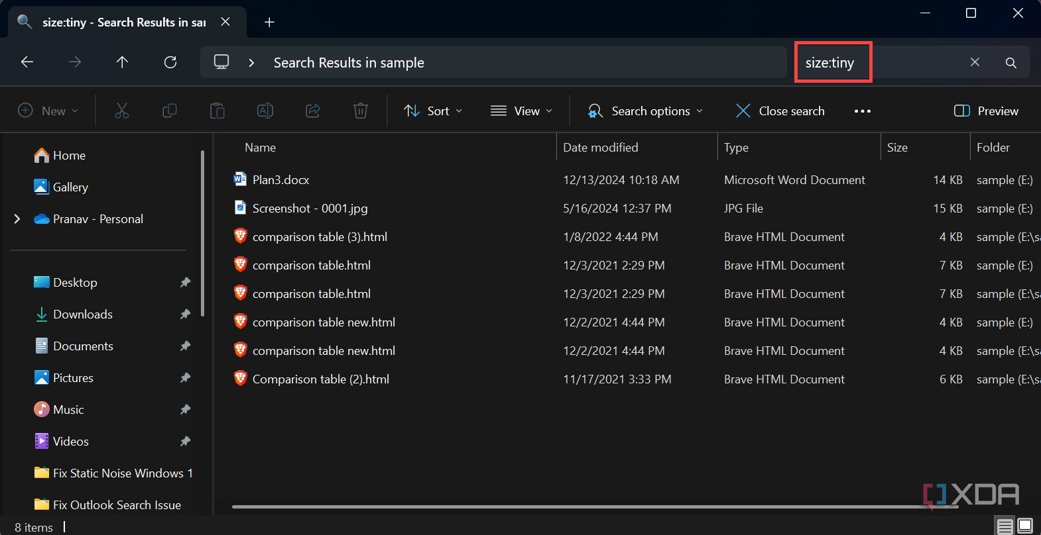Image resolution: width=1041 pixels, height=535 pixels.
Task: Click the Delete trash icon
Action: (x=361, y=111)
